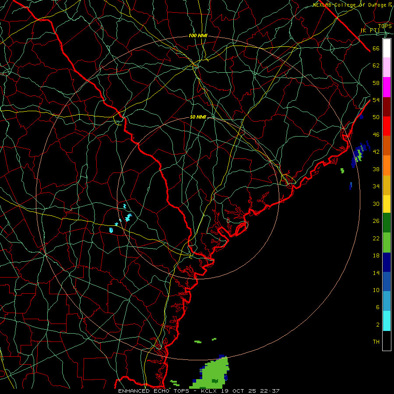Click the "38" legend value
The width and height of the screenshot is (394, 394).
376,169
